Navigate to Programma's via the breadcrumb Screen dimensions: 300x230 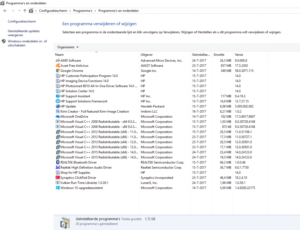coord(83,11)
